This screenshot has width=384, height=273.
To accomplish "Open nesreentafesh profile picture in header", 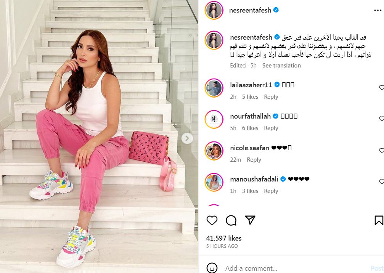I will coord(214,10).
